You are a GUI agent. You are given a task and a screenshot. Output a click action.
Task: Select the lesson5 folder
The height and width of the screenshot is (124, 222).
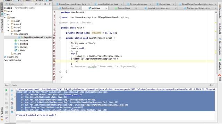[17, 54]
